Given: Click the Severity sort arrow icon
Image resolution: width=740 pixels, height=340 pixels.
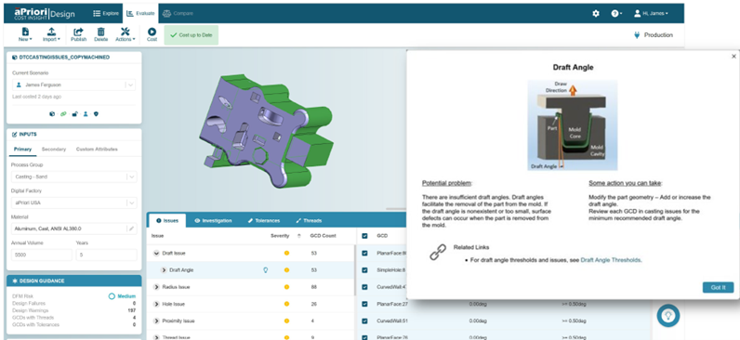Looking at the screenshot, I should [x=298, y=236].
